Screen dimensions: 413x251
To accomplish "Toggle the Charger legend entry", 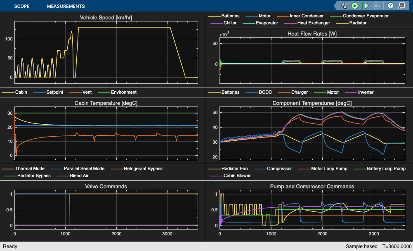I will click(x=293, y=92).
